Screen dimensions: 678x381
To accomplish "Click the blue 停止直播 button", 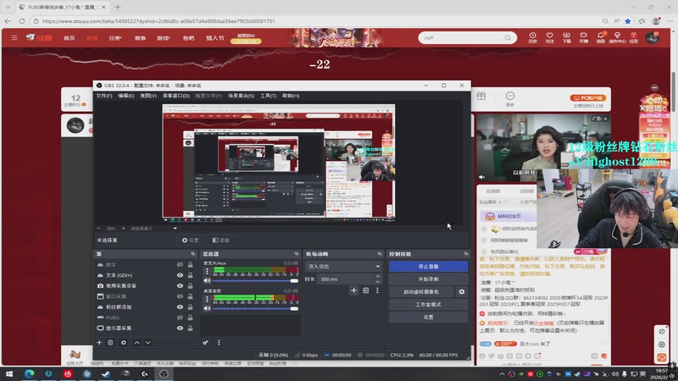I will (x=428, y=267).
